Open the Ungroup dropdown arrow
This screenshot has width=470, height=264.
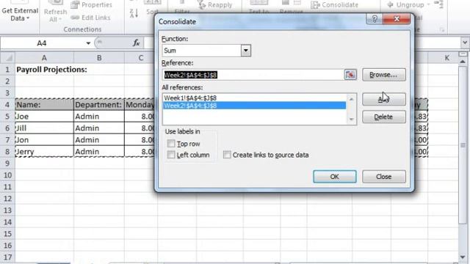pyautogui.click(x=428, y=5)
